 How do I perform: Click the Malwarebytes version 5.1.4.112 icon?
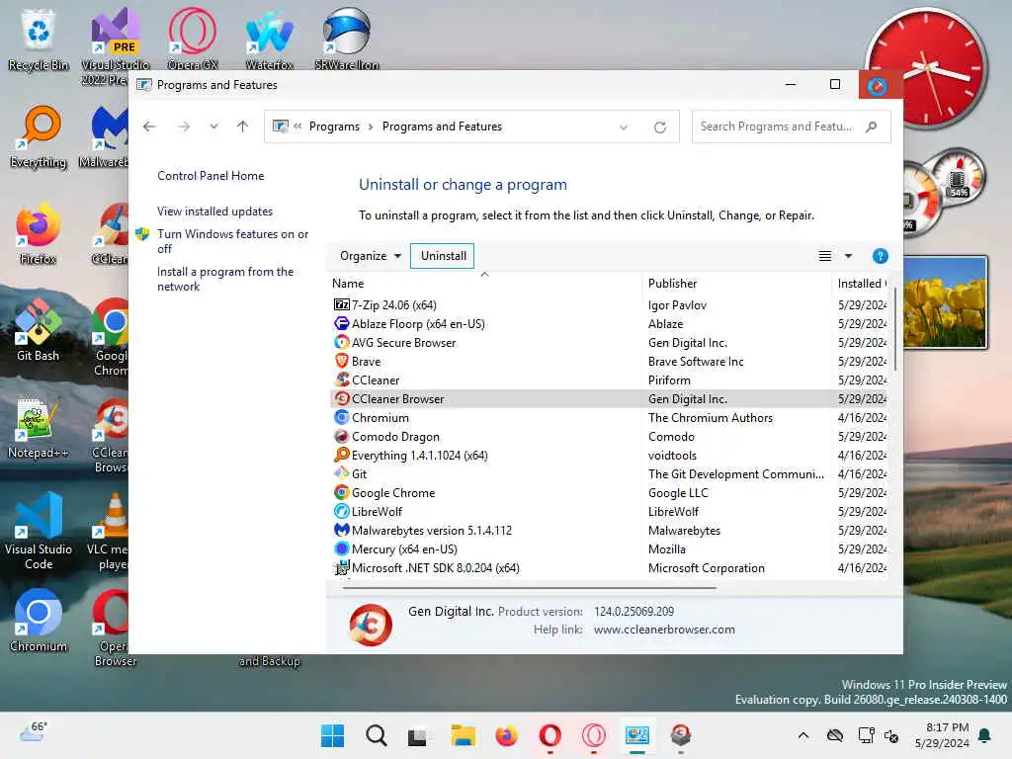[x=341, y=530]
